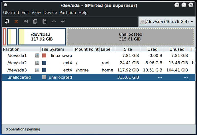Click the New partition toolbar icon
This screenshot has width=197, height=135.
pyautogui.click(x=7, y=21)
